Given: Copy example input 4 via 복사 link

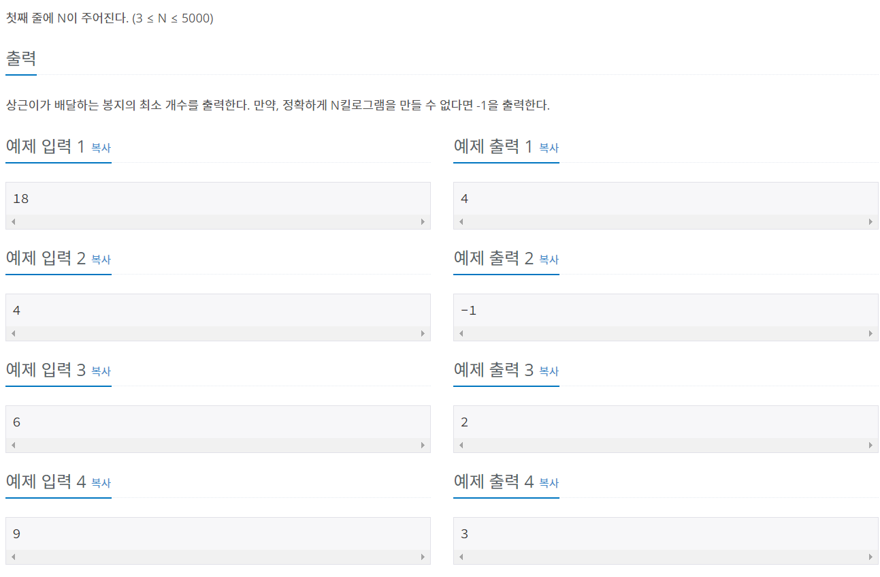Looking at the screenshot, I should (101, 483).
